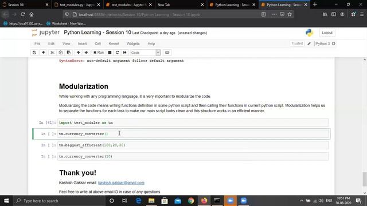The image size is (367, 206).
Task: Open the cell type Code dropdown
Action: click(145, 53)
